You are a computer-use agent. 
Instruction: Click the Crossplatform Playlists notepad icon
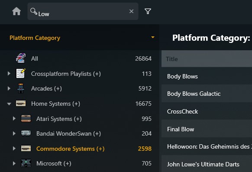21,73
